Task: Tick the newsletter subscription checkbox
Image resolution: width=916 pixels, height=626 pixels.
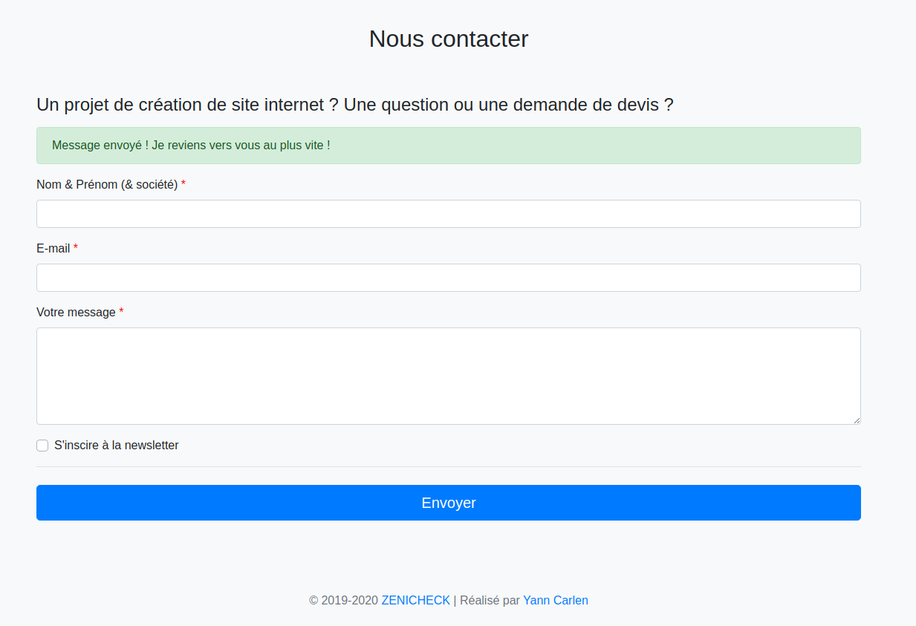Action: point(42,446)
